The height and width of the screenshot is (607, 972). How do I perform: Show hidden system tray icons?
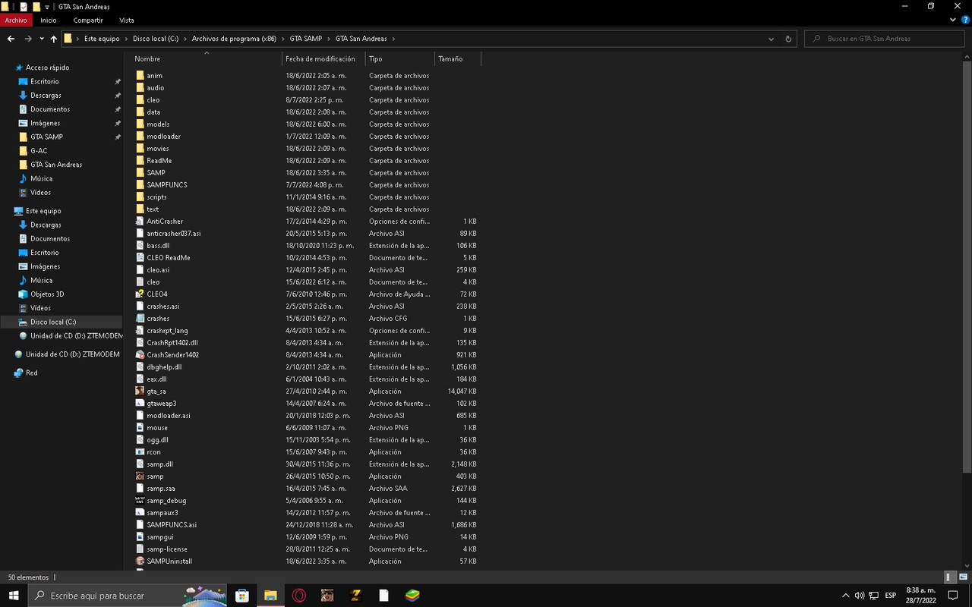[x=846, y=596]
